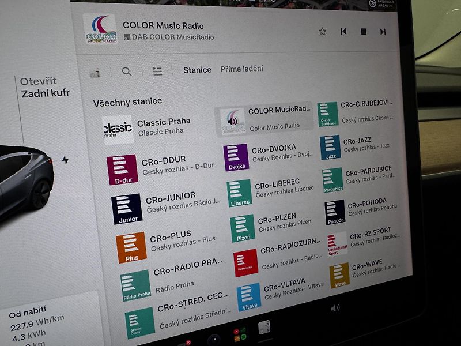Favorite the current station with the star icon
Viewport: 461px width, 346px height.
[322, 31]
